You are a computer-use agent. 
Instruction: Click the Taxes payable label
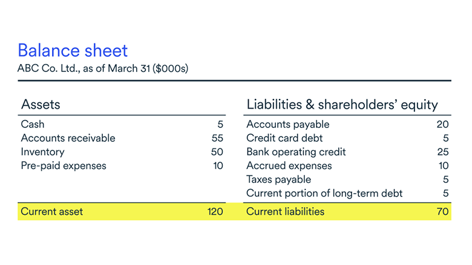coord(278,179)
